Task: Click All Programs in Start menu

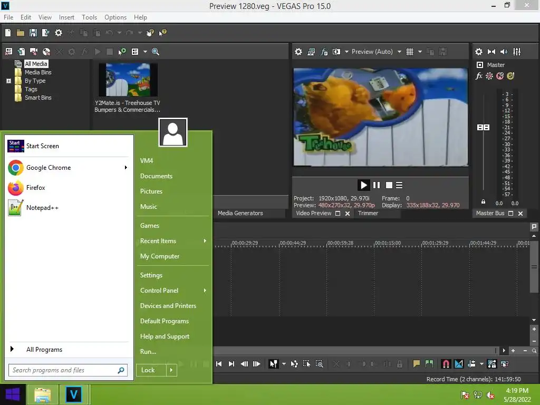Action: point(44,350)
